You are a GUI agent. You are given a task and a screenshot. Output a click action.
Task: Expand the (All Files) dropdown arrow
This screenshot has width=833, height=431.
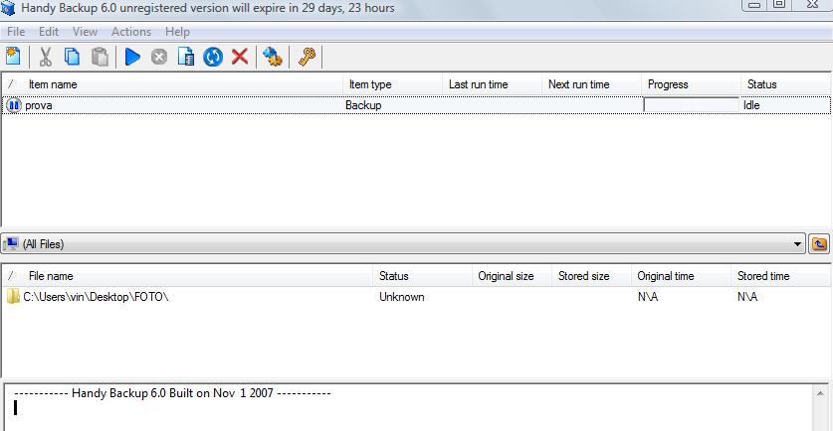click(797, 244)
